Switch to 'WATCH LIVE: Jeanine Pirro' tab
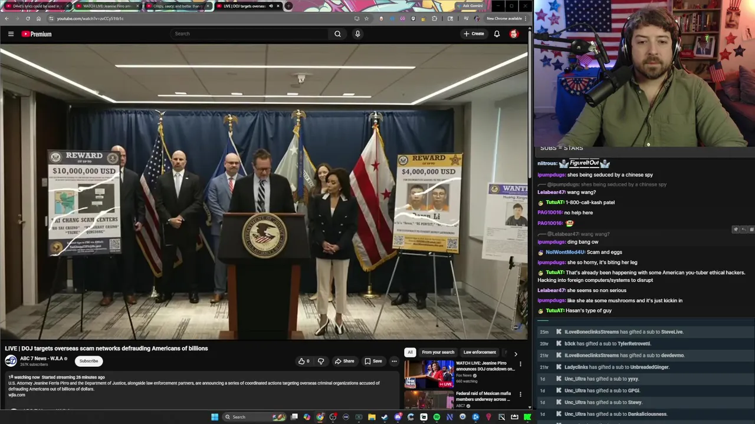The height and width of the screenshot is (424, 755). (x=107, y=6)
